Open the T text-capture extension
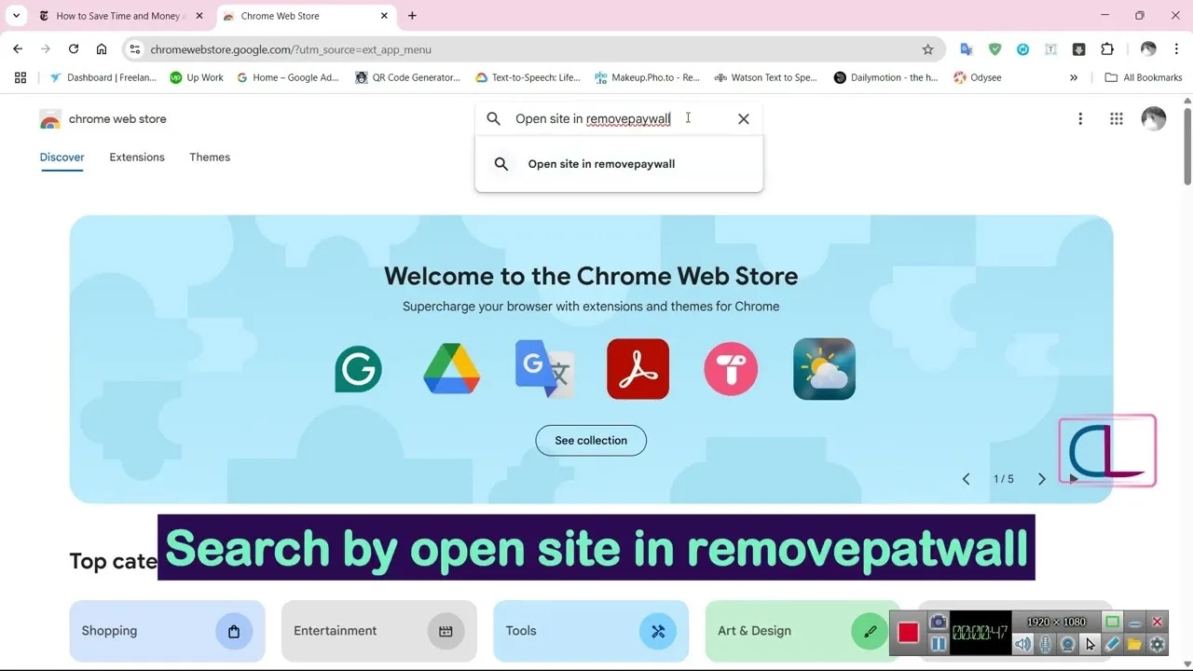This screenshot has width=1193, height=671. coord(1050,49)
